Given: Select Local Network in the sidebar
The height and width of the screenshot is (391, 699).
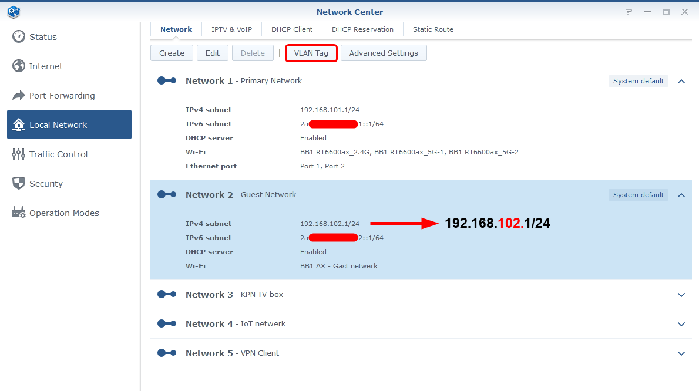Looking at the screenshot, I should [x=69, y=124].
